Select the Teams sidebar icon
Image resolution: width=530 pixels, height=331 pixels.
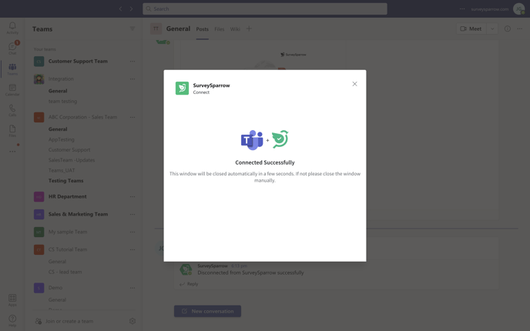tap(12, 69)
